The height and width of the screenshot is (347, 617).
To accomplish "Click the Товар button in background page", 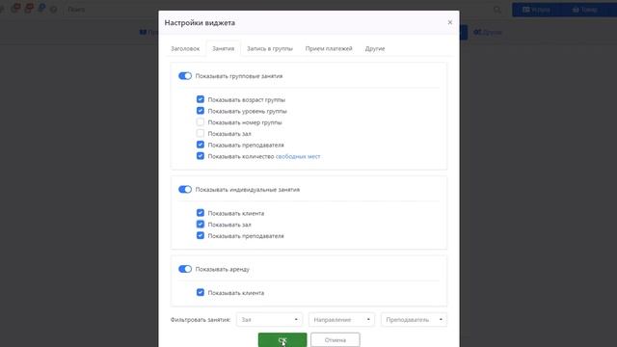I will [585, 10].
